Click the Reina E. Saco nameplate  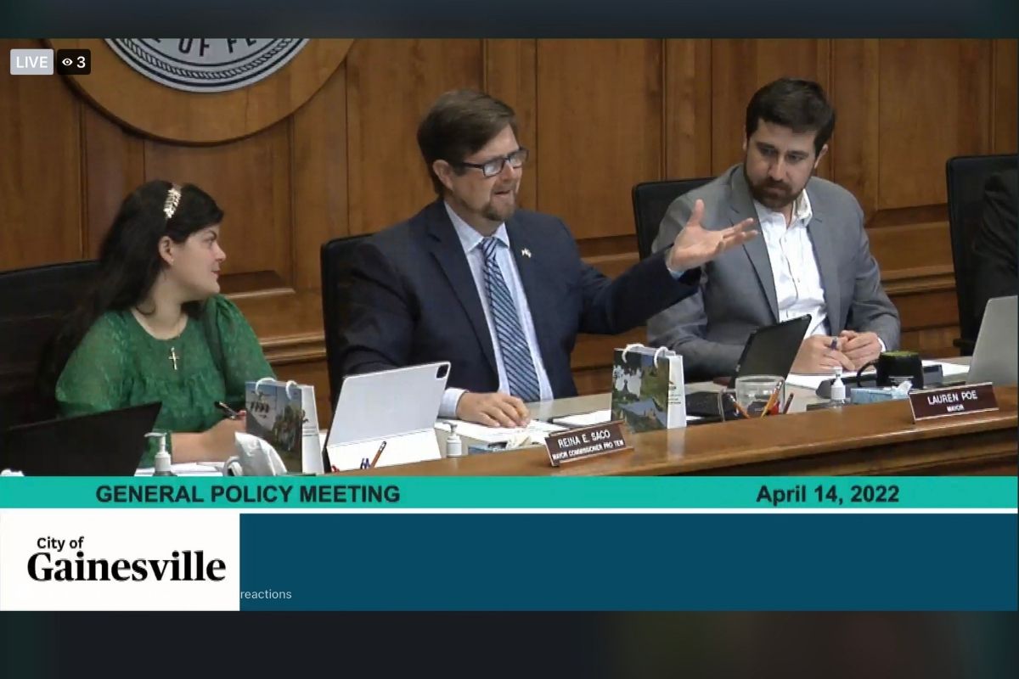(x=587, y=442)
